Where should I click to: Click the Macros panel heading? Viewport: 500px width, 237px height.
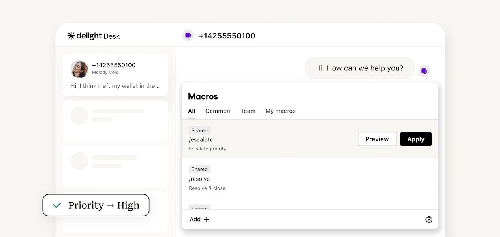(203, 96)
